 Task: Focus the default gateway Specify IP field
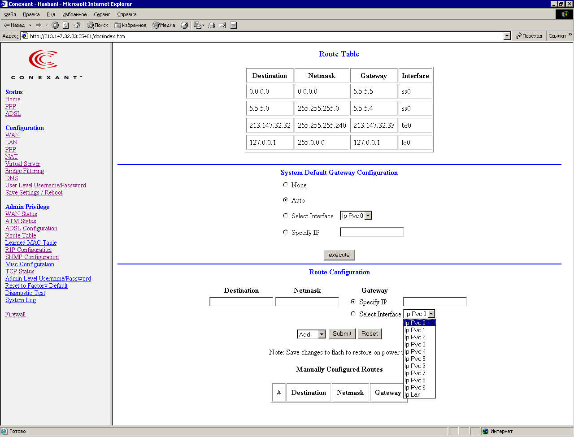click(x=372, y=232)
